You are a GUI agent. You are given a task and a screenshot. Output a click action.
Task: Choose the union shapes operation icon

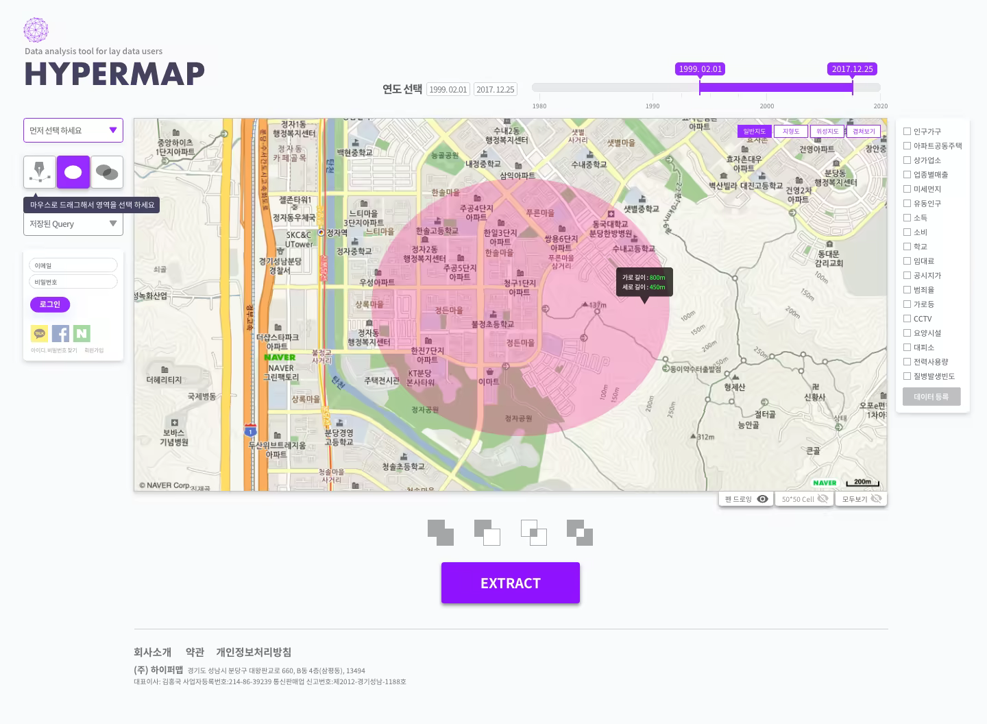(x=441, y=533)
